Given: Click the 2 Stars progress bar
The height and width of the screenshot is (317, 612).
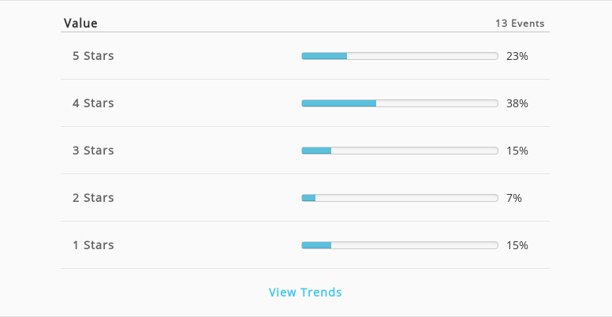Looking at the screenshot, I should coord(400,198).
